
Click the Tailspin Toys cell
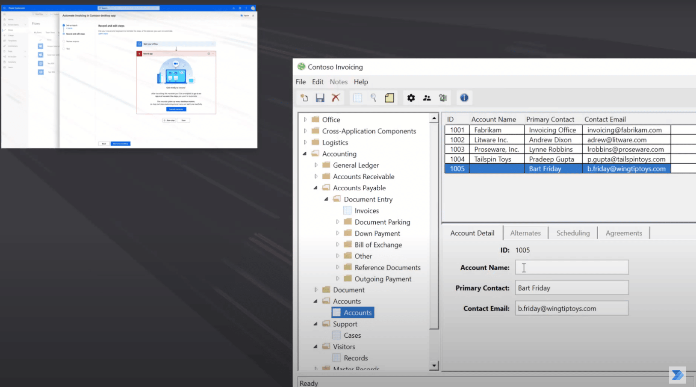[x=497, y=159]
